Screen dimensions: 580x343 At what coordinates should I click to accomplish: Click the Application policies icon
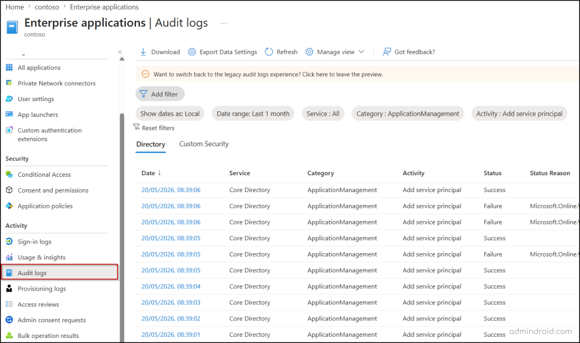click(9, 206)
